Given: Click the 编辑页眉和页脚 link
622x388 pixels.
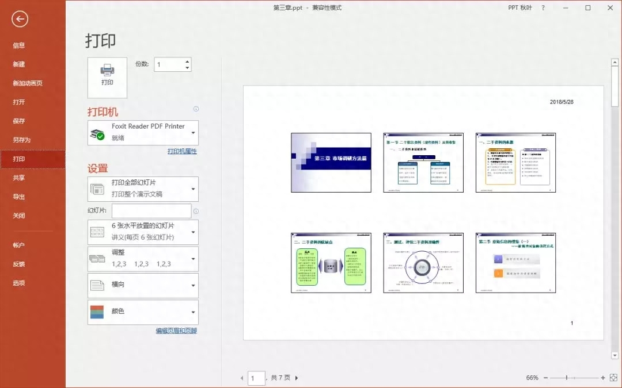Looking at the screenshot, I should point(176,331).
